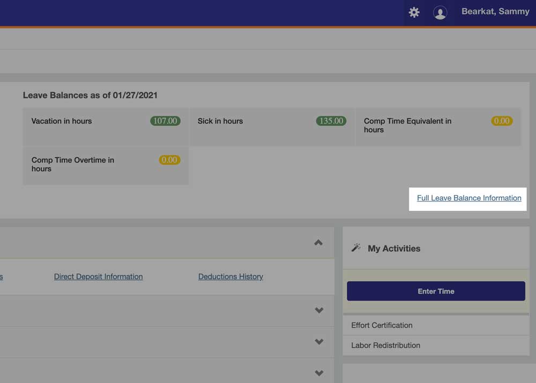Screen dimensions: 536x383
Task: Click the Bearkat, Sammy account name
Action: point(495,11)
